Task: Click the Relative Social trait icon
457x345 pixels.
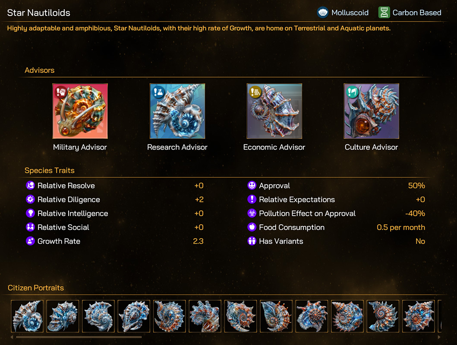Action: click(x=30, y=227)
